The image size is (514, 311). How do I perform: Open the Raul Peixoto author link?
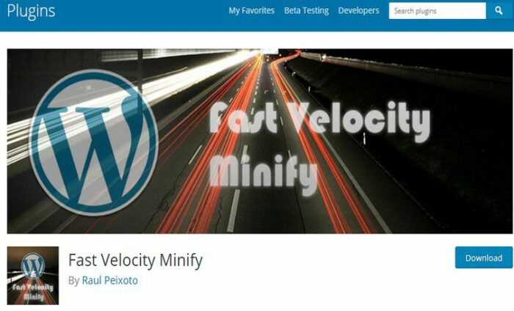click(x=110, y=280)
